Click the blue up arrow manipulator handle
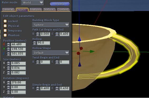Image resolution: width=149 pixels, height=98 pixels. 79,39
